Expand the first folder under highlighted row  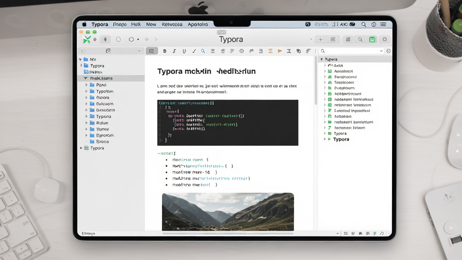[86, 85]
